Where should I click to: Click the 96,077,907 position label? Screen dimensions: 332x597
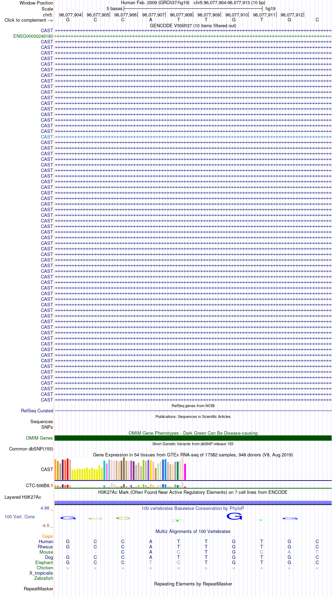(x=153, y=15)
